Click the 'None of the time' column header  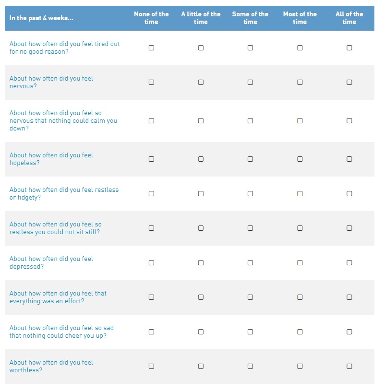pyautogui.click(x=151, y=18)
